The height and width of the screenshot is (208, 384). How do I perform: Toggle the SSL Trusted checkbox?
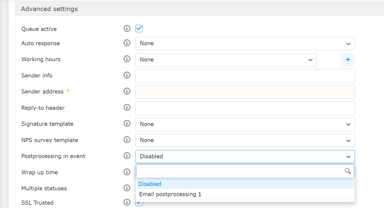click(x=139, y=203)
